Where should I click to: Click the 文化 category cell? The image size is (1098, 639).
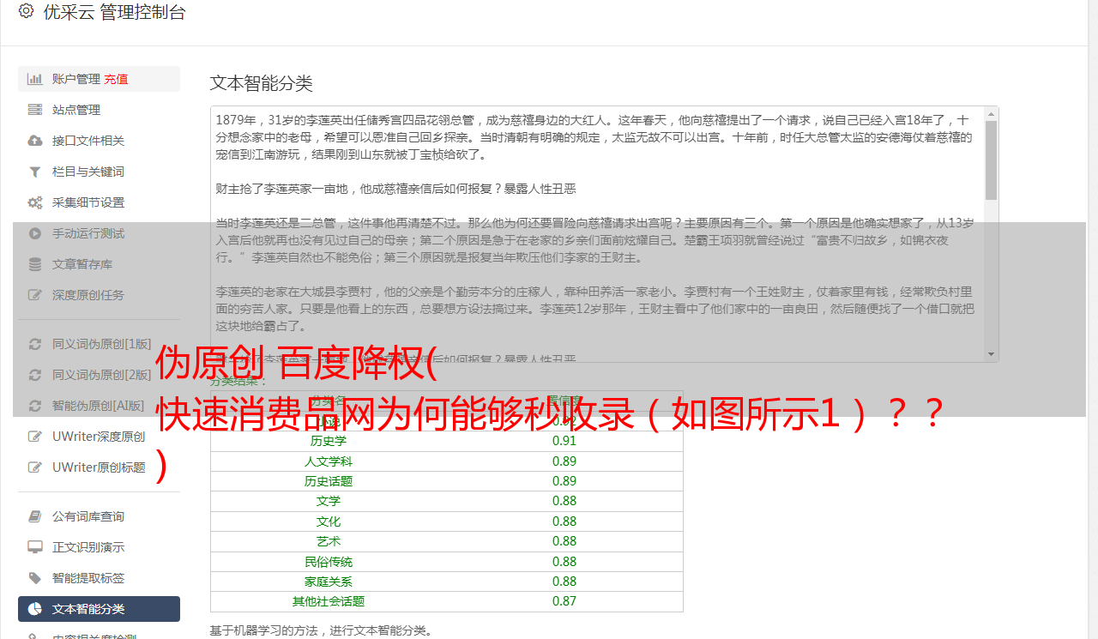click(x=329, y=521)
